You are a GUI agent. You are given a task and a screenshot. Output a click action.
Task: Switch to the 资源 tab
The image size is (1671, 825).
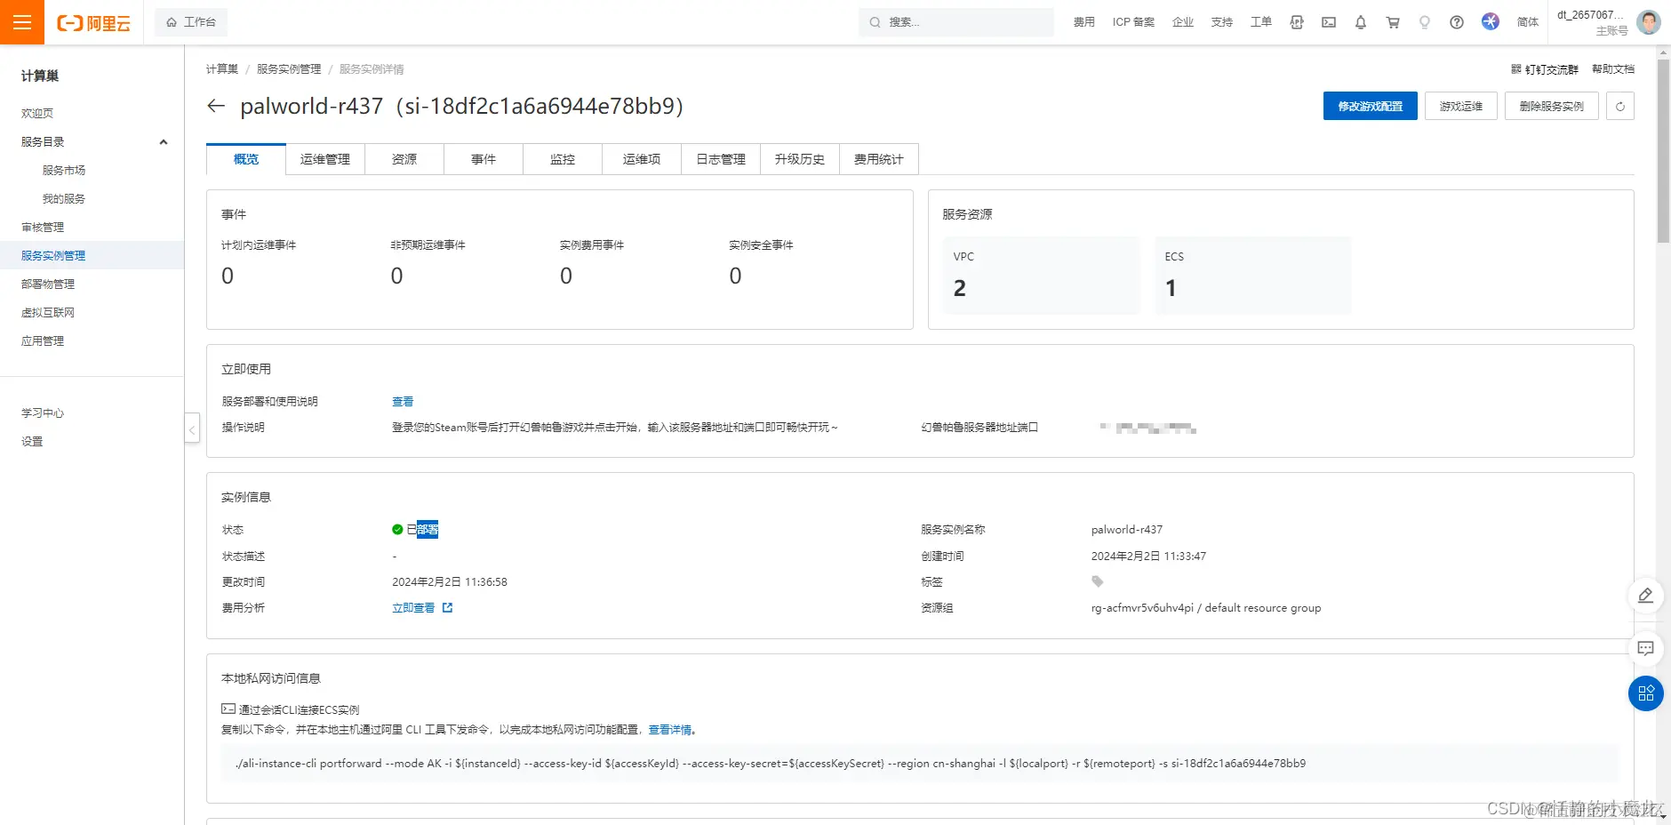(x=404, y=159)
